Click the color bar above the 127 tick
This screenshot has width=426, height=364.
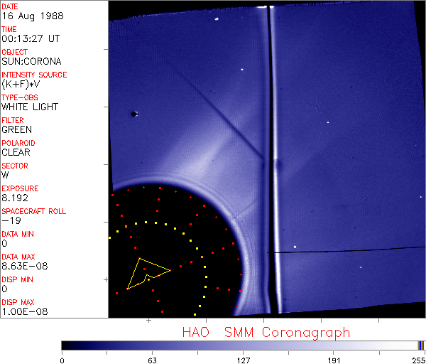point(244,345)
